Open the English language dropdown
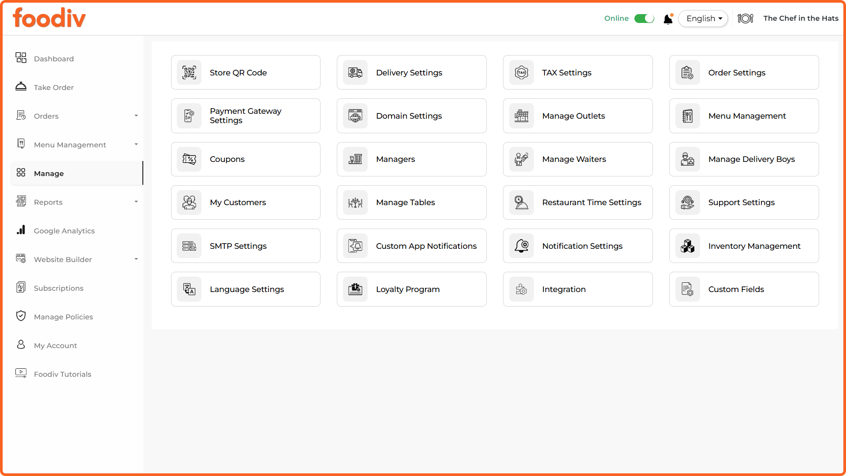 [703, 19]
